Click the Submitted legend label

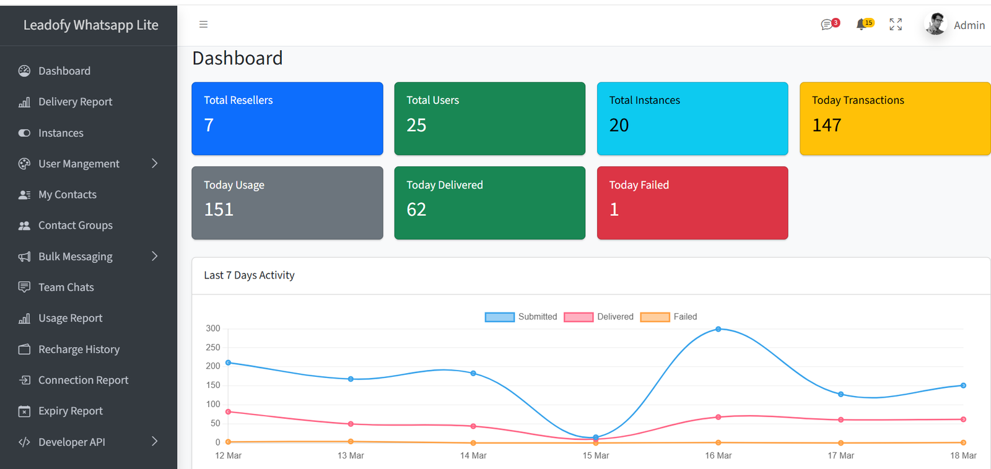click(538, 317)
